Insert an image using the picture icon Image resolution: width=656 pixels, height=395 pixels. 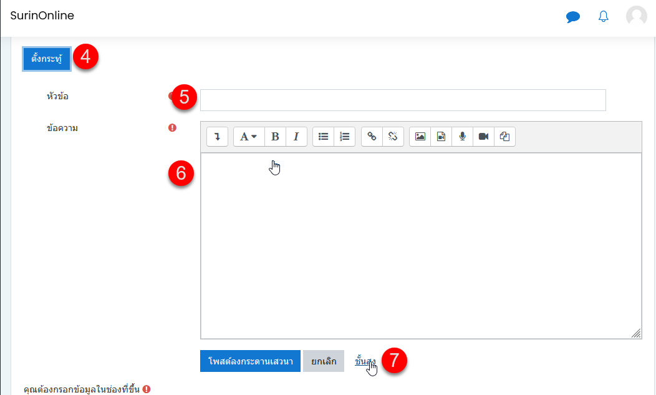(x=420, y=137)
